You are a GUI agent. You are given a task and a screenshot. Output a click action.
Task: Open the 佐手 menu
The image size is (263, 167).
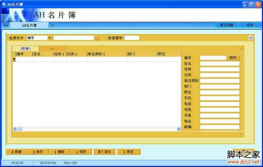tap(250, 25)
